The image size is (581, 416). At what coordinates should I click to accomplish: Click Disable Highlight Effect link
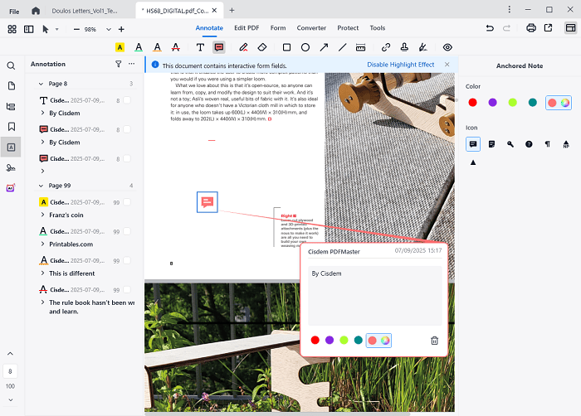pyautogui.click(x=401, y=65)
